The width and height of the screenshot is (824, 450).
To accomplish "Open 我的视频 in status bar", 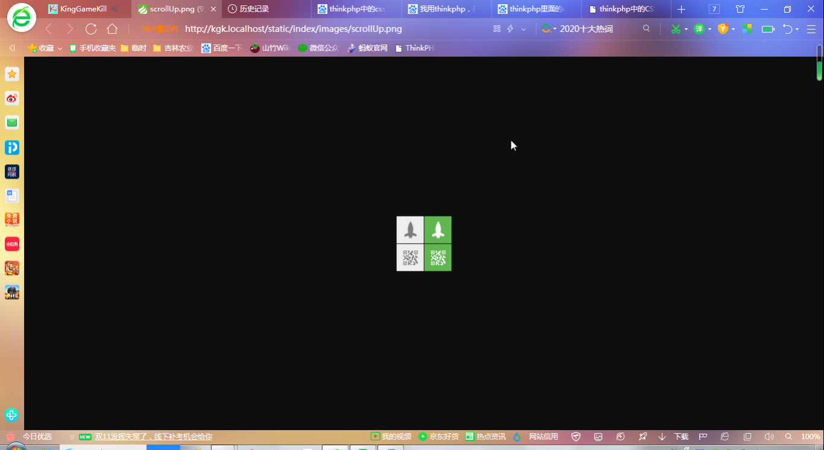I will 391,437.
